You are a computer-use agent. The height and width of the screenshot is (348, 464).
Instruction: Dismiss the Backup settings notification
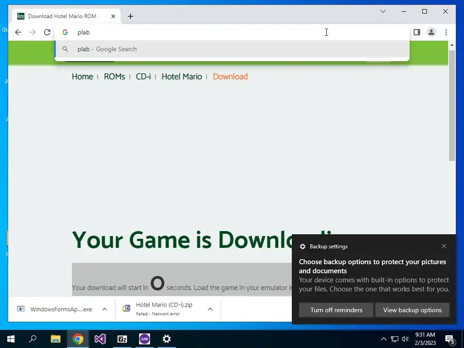click(444, 246)
